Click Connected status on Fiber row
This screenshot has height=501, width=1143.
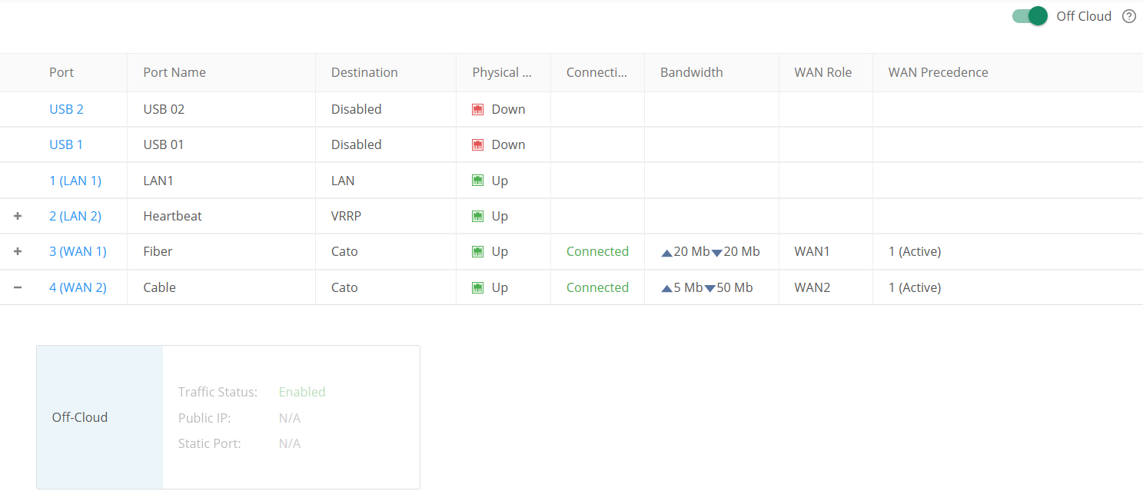click(x=597, y=251)
